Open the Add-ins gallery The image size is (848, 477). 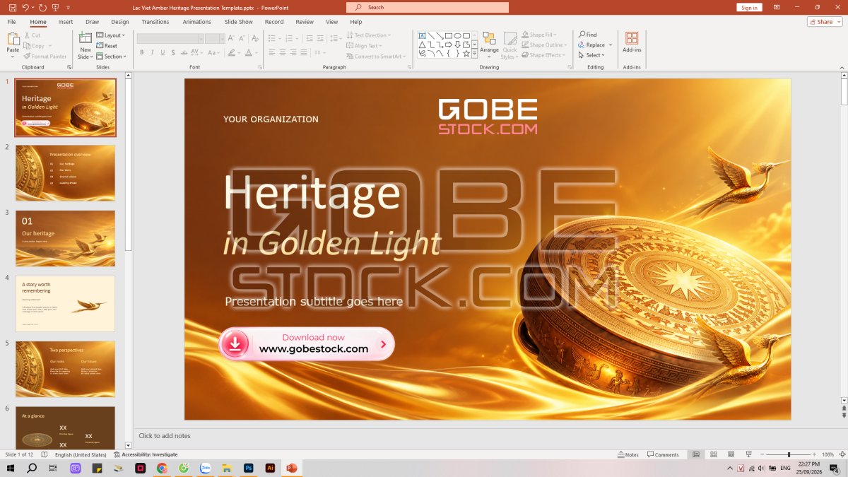pos(632,42)
